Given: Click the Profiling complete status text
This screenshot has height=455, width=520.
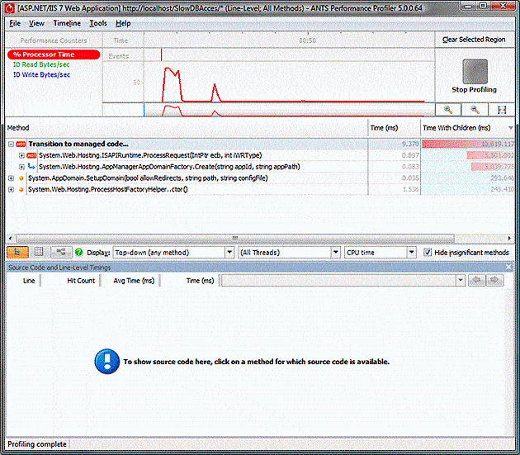Looking at the screenshot, I should point(37,444).
